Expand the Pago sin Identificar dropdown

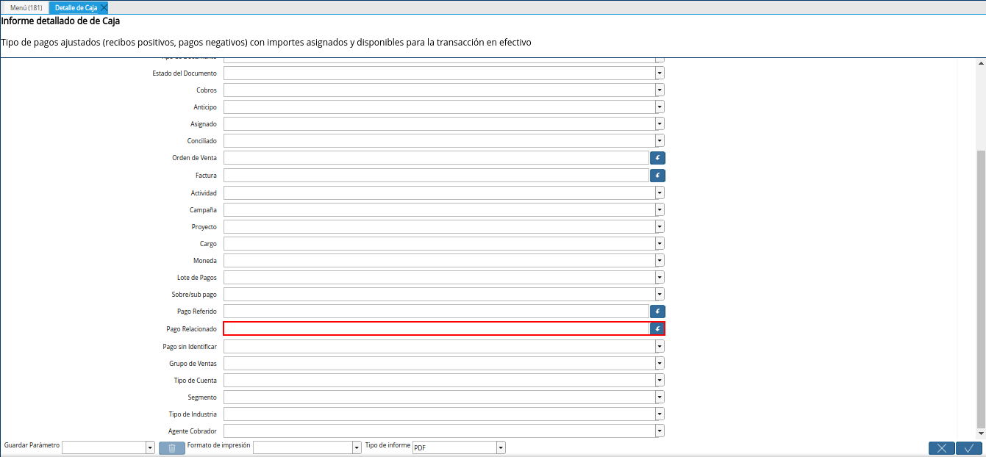[x=660, y=346]
